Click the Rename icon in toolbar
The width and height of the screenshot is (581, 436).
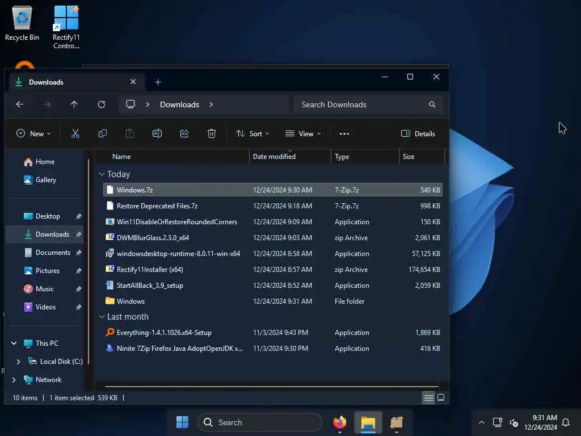point(157,133)
